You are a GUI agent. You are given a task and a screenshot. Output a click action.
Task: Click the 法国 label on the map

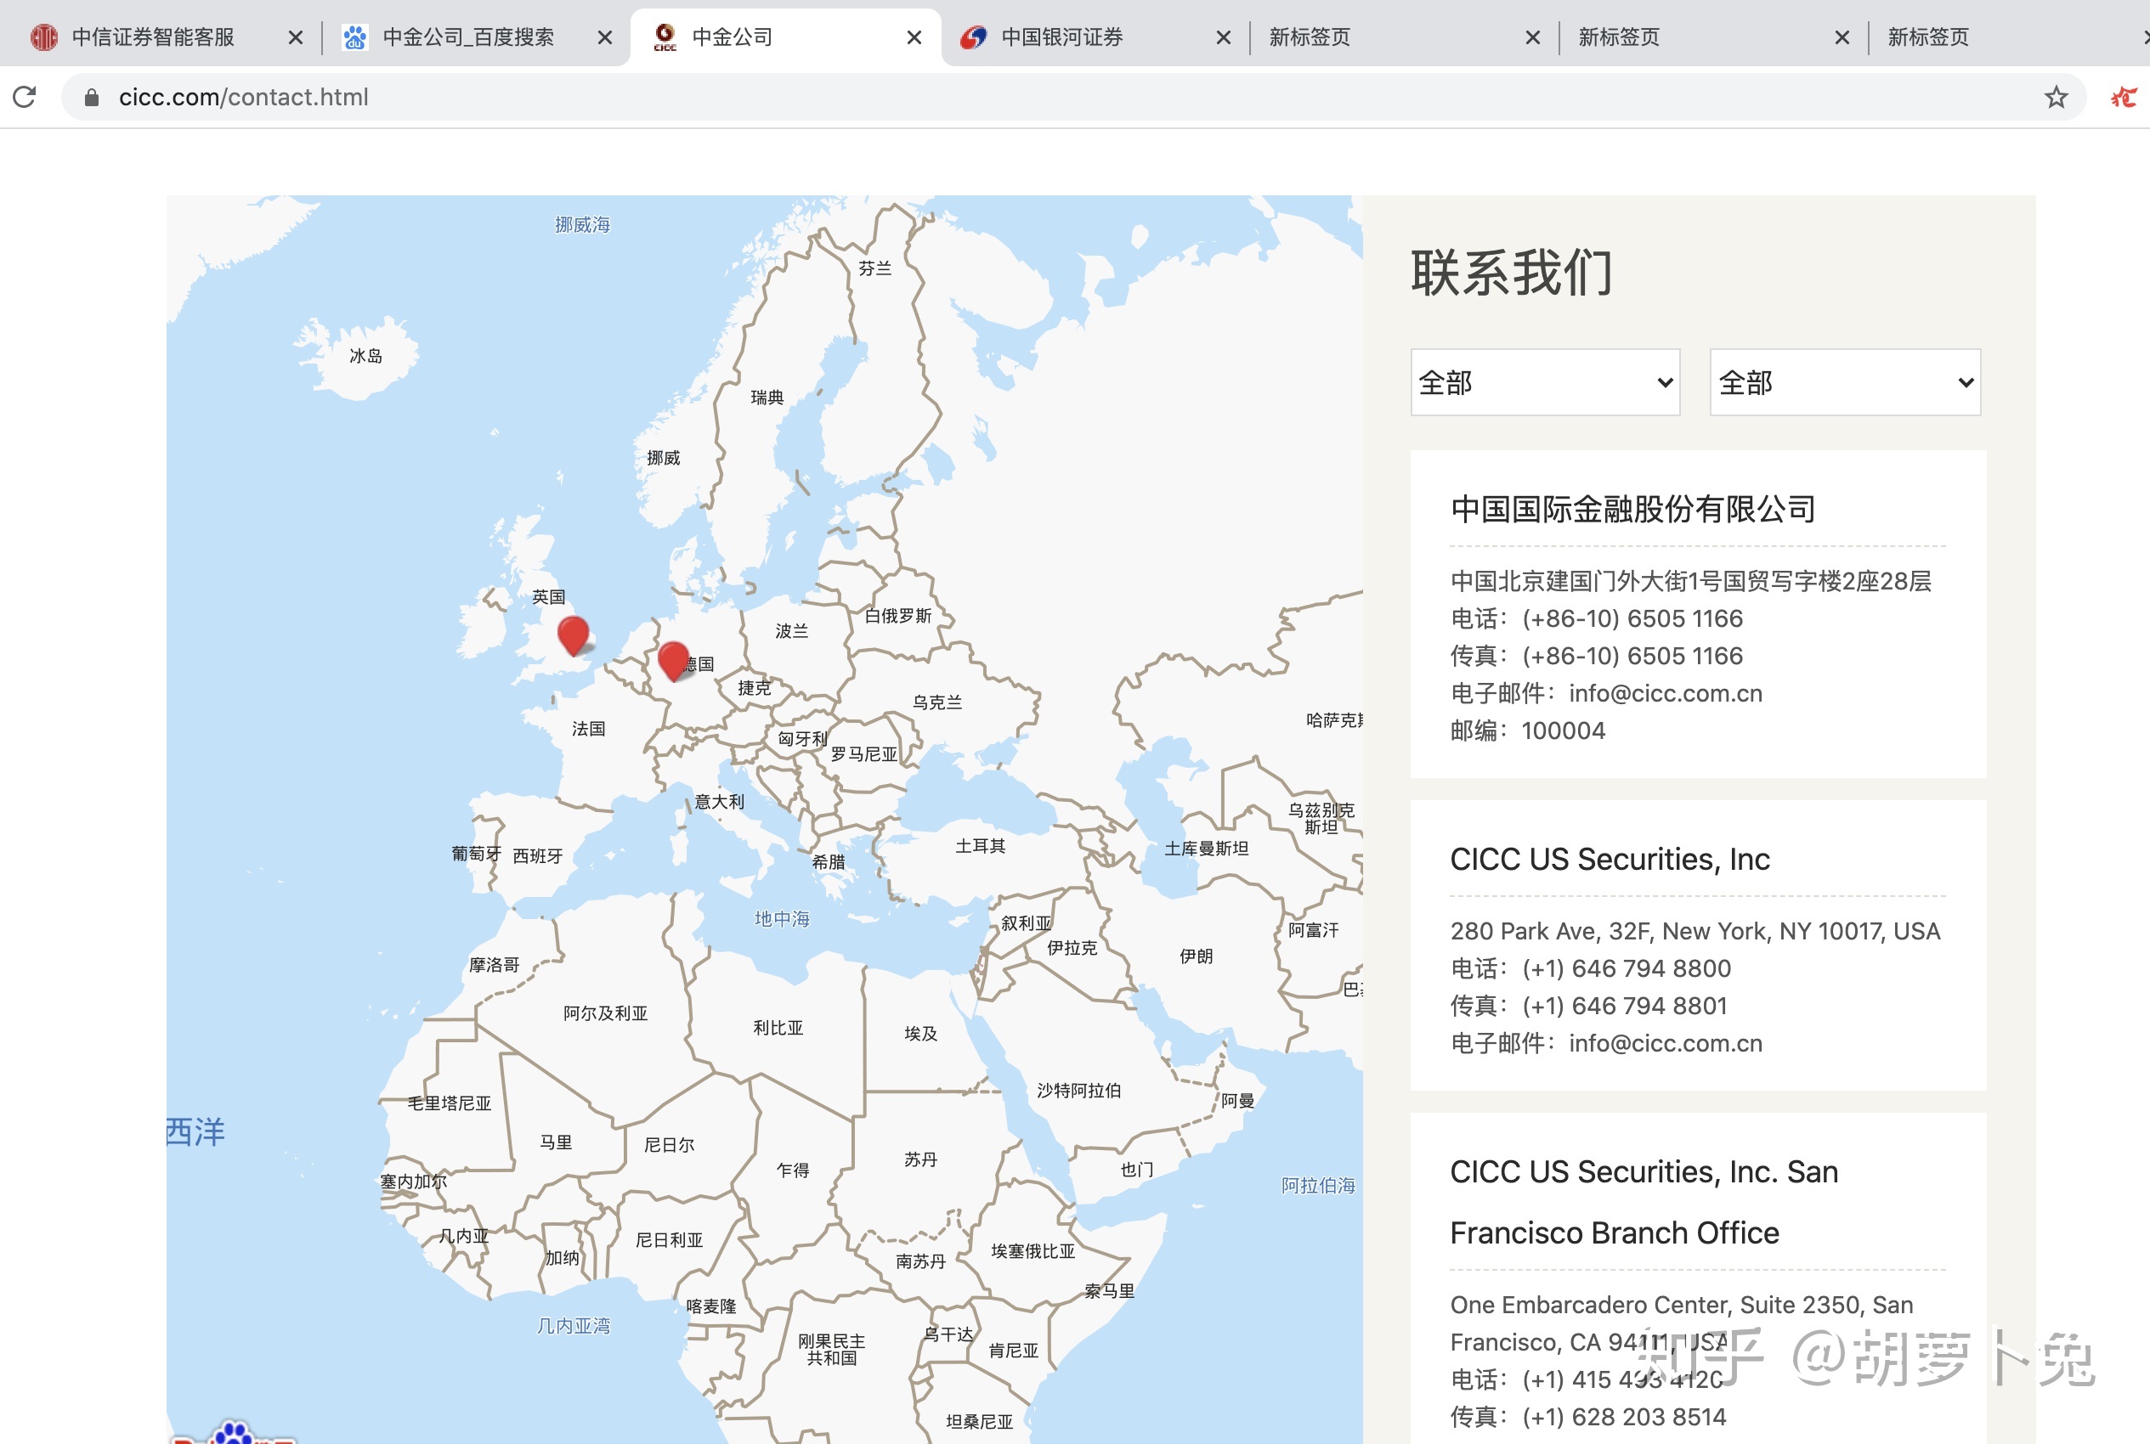[x=589, y=729]
